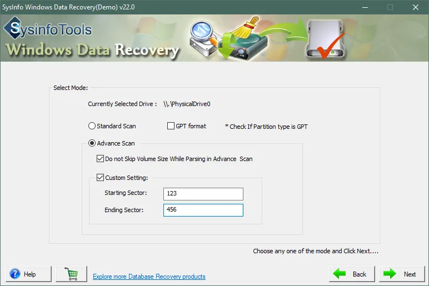
Task: Click the Ending Sector input field
Action: (x=203, y=210)
